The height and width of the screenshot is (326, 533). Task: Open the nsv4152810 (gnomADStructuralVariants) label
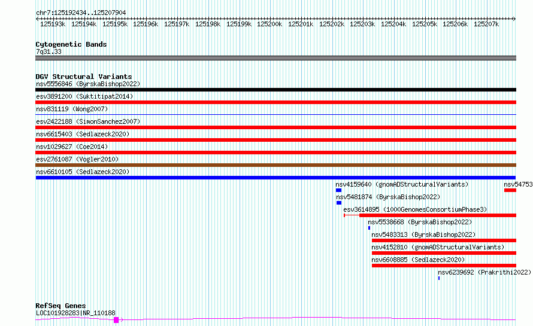tap(438, 247)
